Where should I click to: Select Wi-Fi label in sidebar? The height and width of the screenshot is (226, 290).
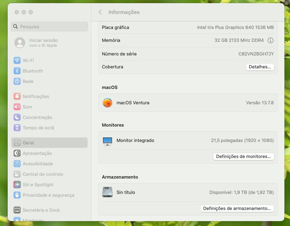click(x=28, y=60)
